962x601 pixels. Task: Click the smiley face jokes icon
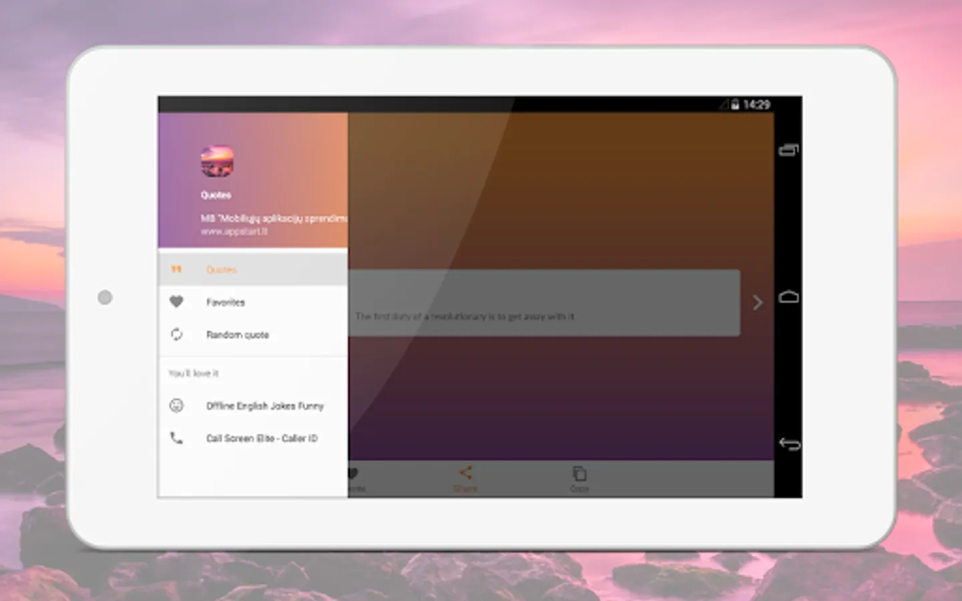point(176,405)
